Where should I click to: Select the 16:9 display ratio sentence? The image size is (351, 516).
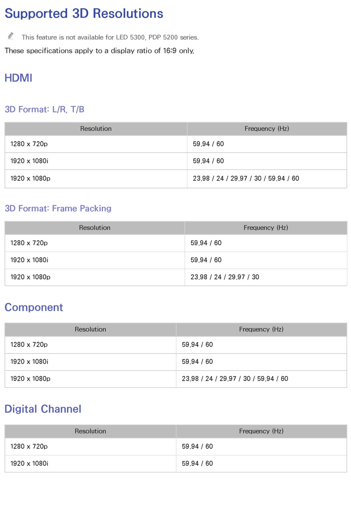(x=99, y=51)
